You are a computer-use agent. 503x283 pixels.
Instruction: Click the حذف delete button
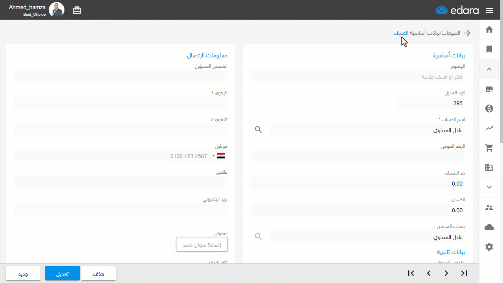pyautogui.click(x=99, y=273)
